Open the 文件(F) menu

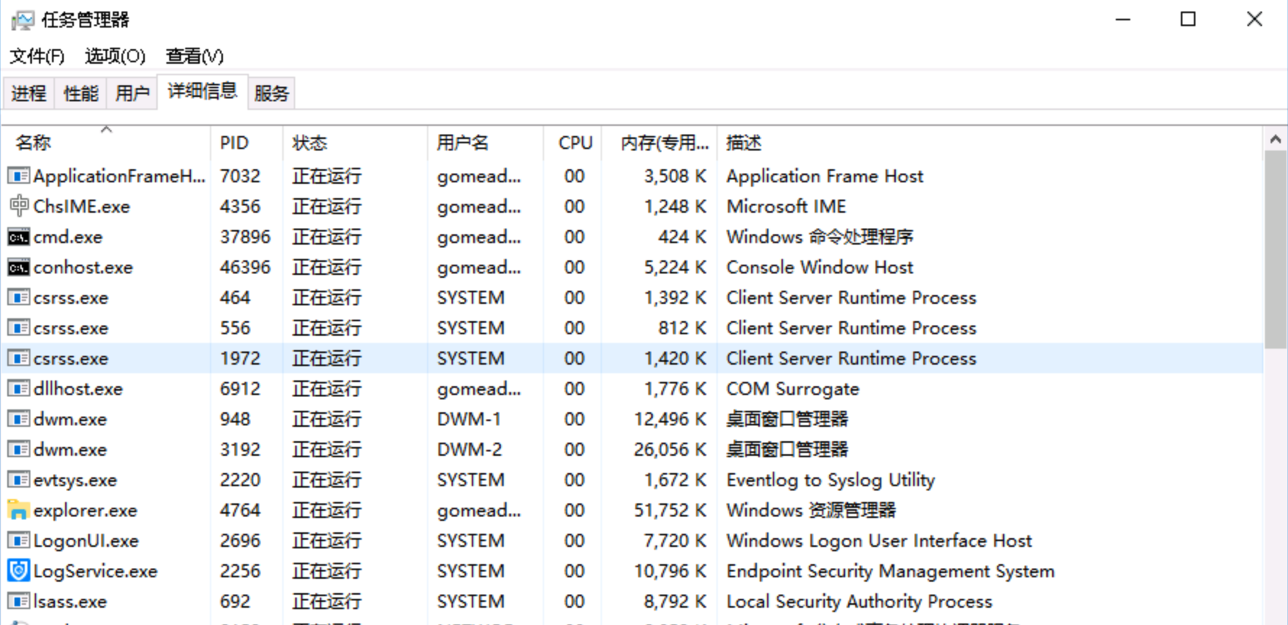point(37,56)
